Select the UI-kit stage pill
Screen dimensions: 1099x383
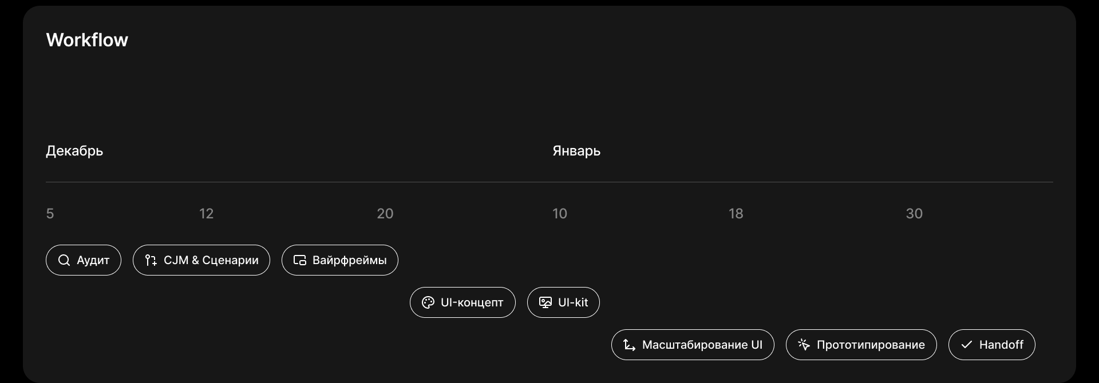tap(563, 302)
